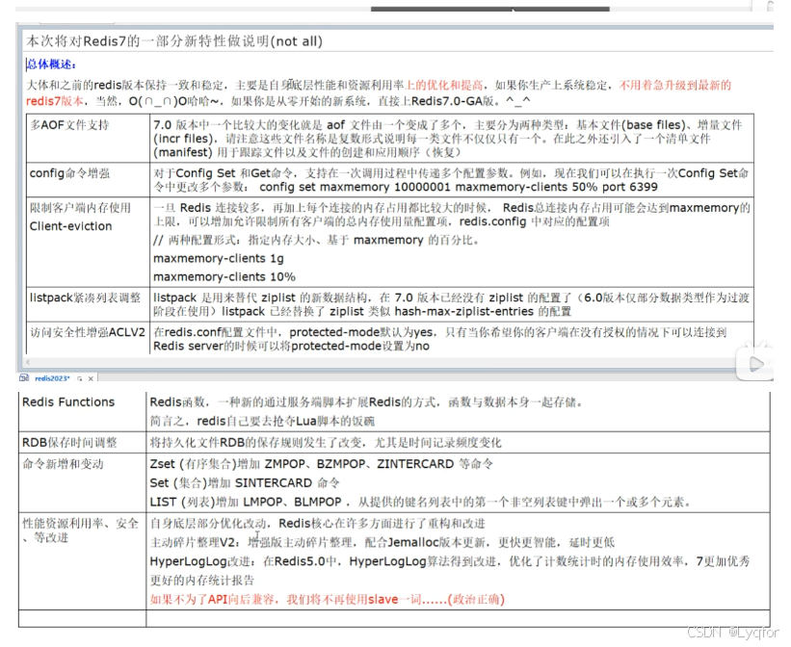791x647 pixels.
Task: Click the line about Lua脚本的饭碗
Action: (262, 421)
